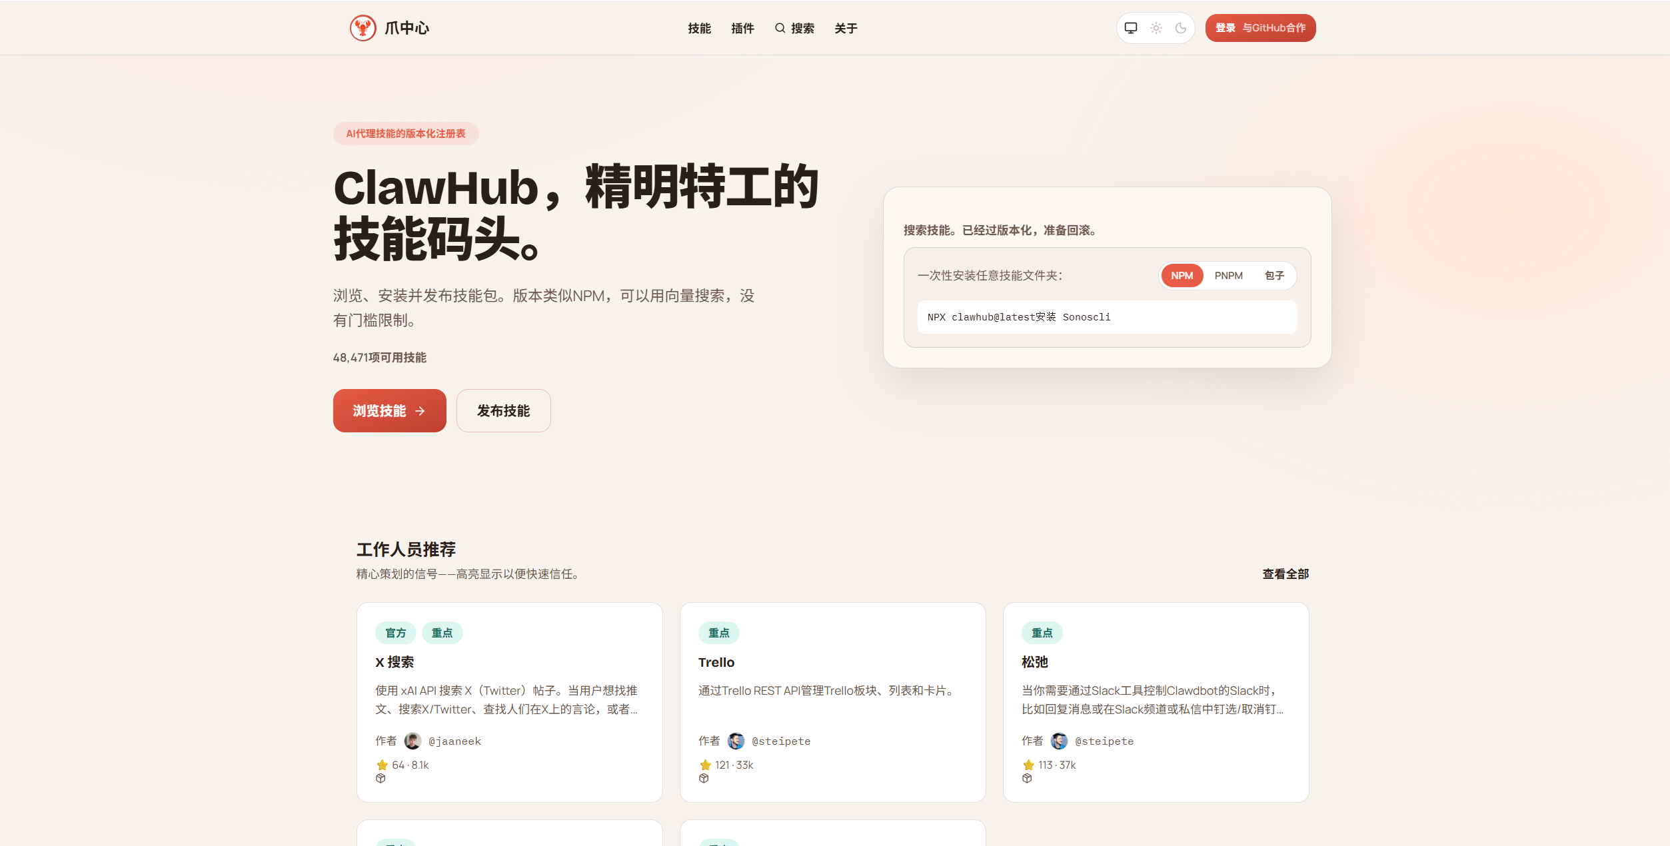
Task: Click the 搜索技能。已经过版本化 heading text
Action: pos(1000,230)
